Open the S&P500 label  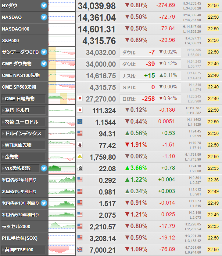(10, 40)
